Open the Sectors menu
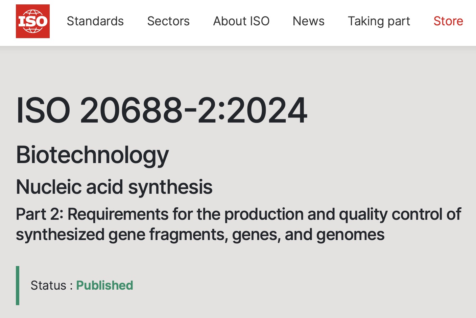 [168, 21]
